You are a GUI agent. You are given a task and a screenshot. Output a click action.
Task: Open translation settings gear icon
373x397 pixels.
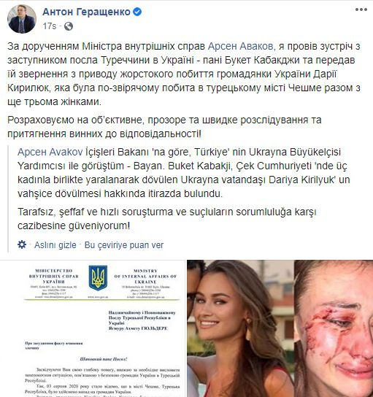[x=22, y=244]
